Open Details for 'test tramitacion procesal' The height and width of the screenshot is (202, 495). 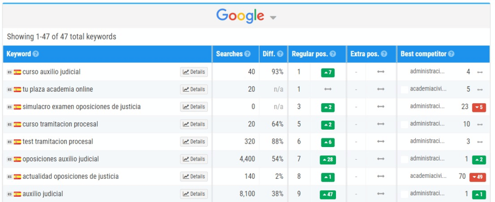pyautogui.click(x=194, y=142)
